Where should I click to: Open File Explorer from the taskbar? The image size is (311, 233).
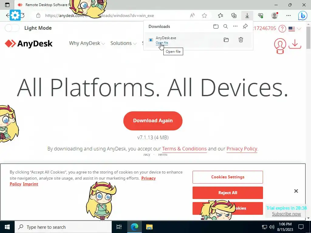[149, 227]
